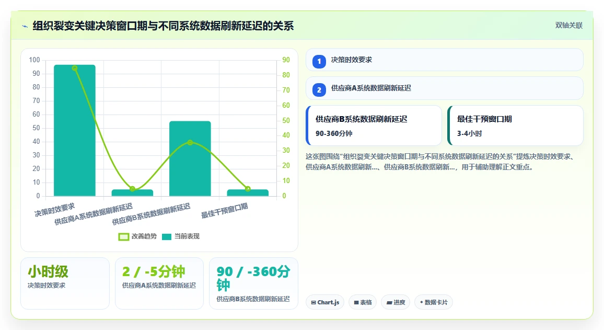The height and width of the screenshot is (330, 604).
Task: Open the 最佳干预窗口期 3-4小时 card
Action: pos(515,126)
